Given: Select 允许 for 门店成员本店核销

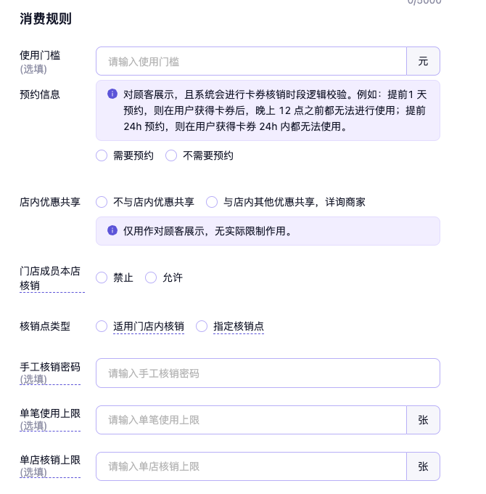Looking at the screenshot, I should tap(151, 278).
